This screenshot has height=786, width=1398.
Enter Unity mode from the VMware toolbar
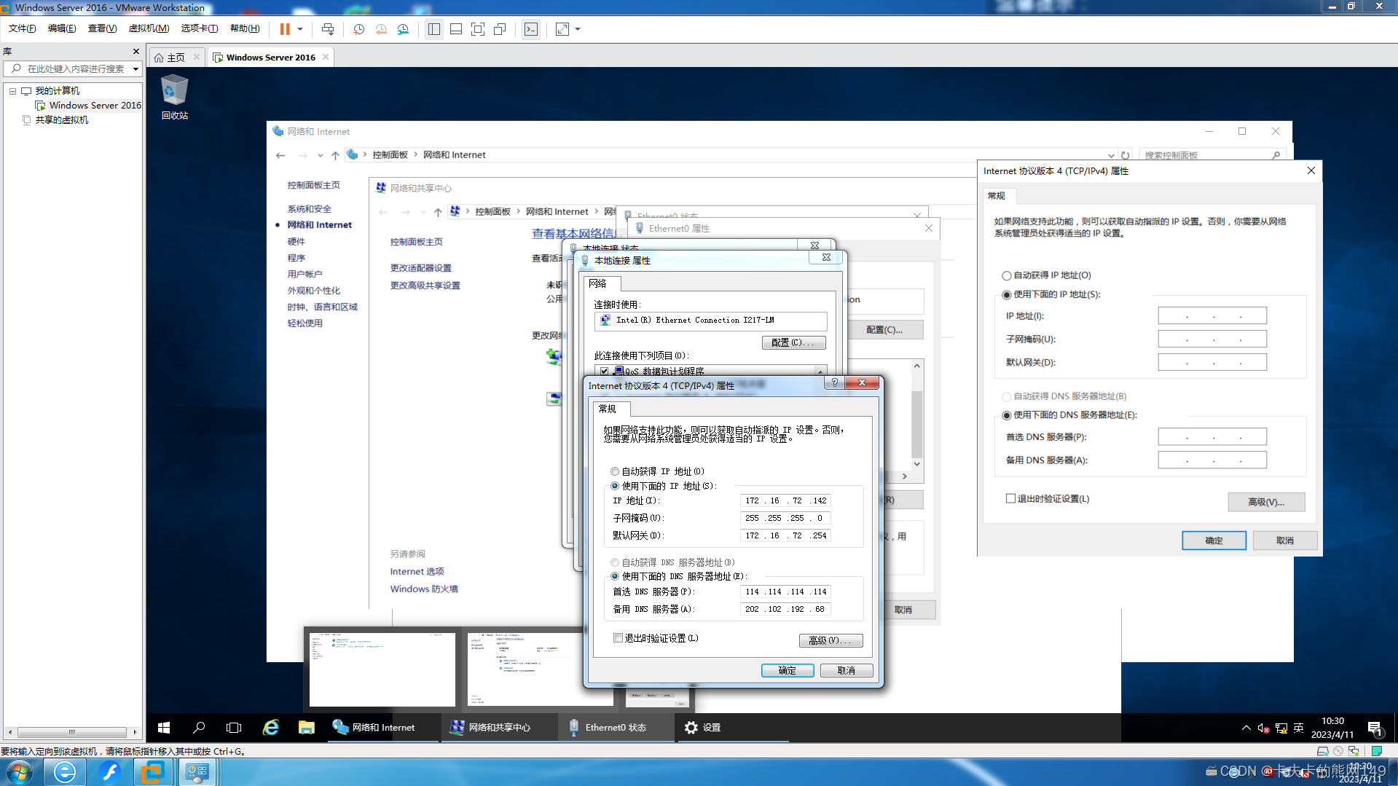[500, 29]
